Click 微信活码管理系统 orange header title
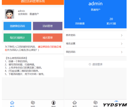Screen dimensions: 129x107 (x=33, y=1)
